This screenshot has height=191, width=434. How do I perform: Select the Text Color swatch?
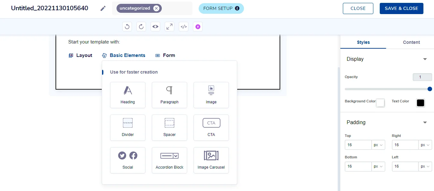(x=421, y=103)
